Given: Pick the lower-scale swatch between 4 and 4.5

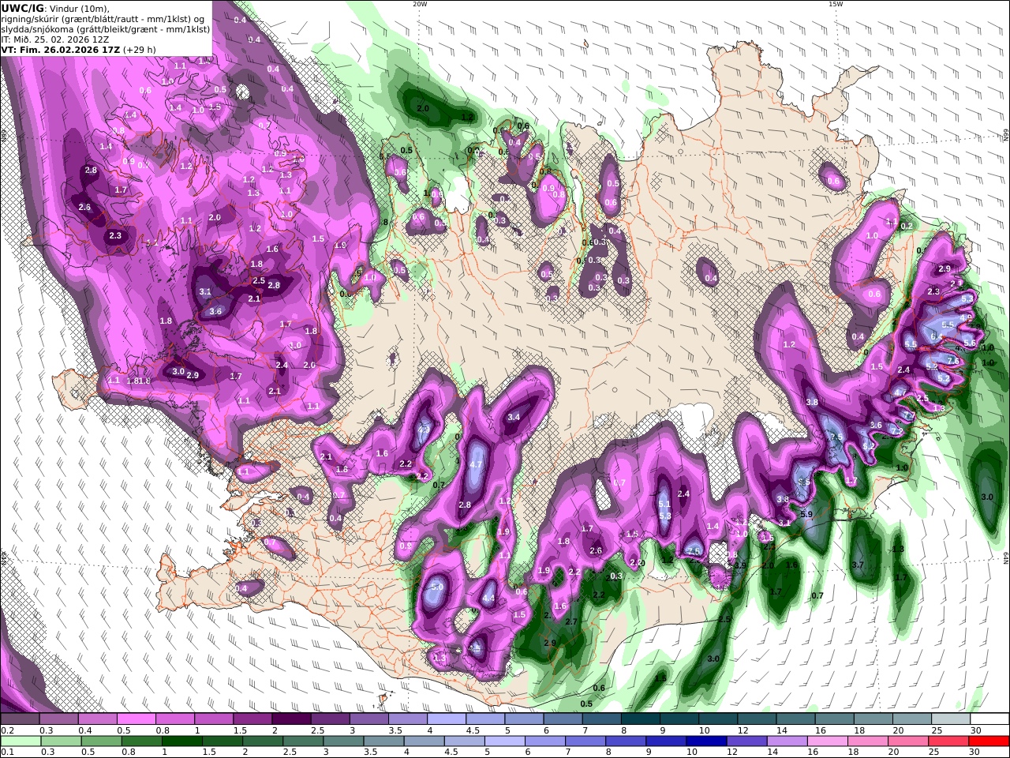Looking at the screenshot, I should pyautogui.click(x=424, y=741).
